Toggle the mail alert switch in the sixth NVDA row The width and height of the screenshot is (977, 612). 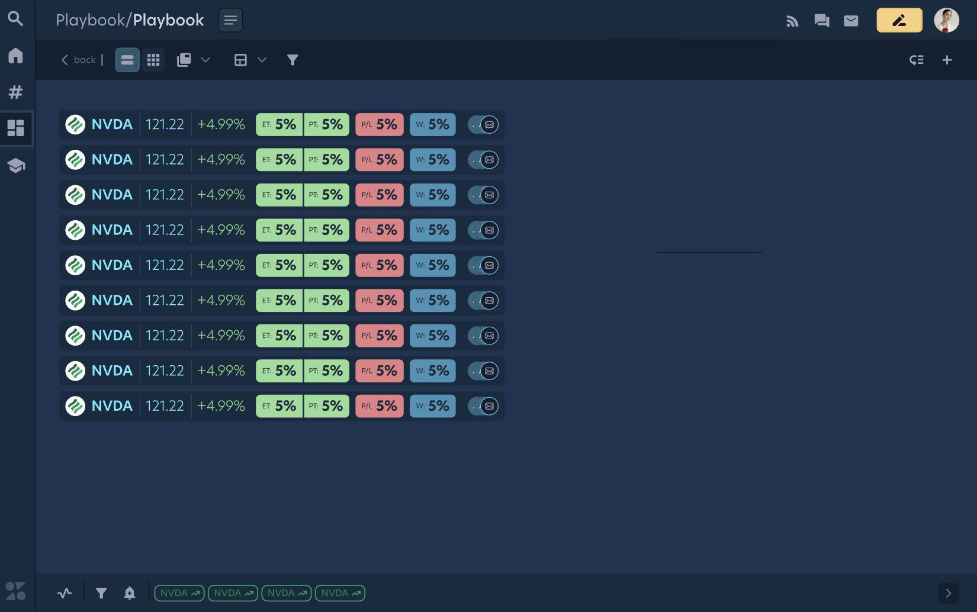pyautogui.click(x=483, y=301)
